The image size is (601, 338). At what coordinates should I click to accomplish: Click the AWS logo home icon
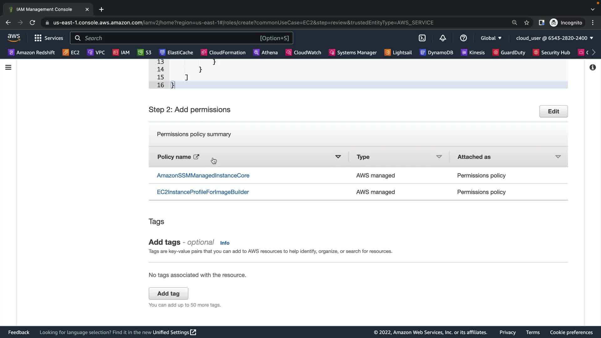coord(14,38)
